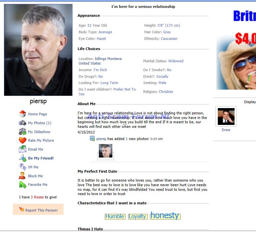256x232 pixels.
Task: Click the honesty characteristic tag
Action: [x=165, y=215]
